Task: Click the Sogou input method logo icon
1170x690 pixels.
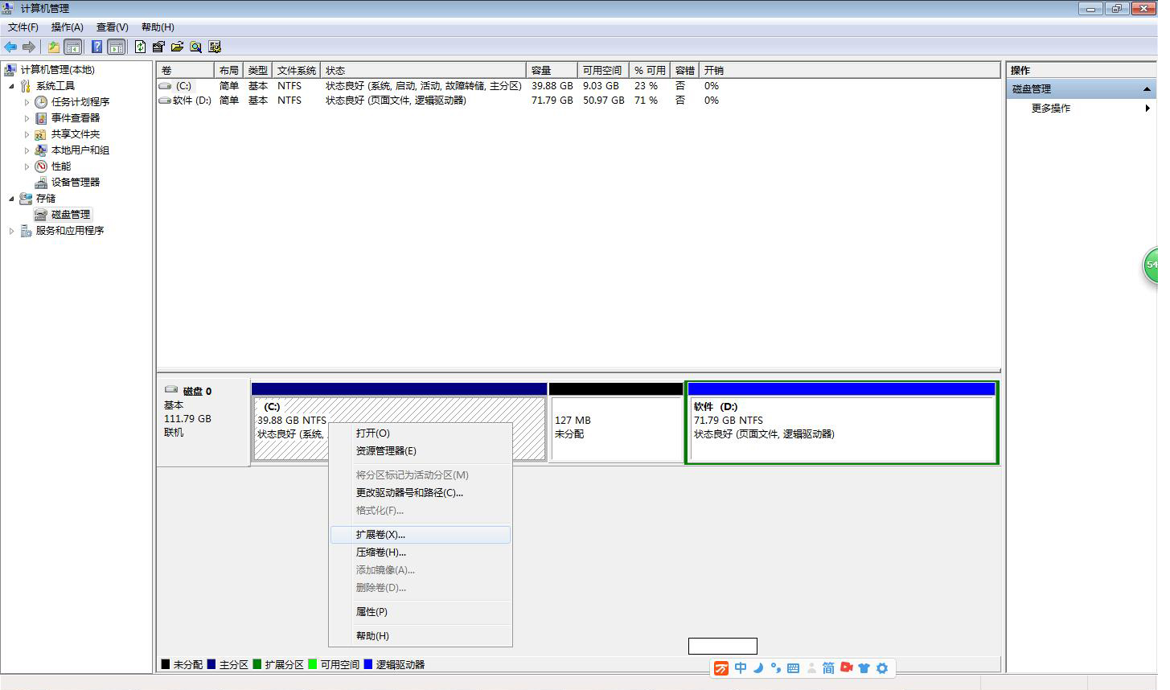Action: (721, 668)
